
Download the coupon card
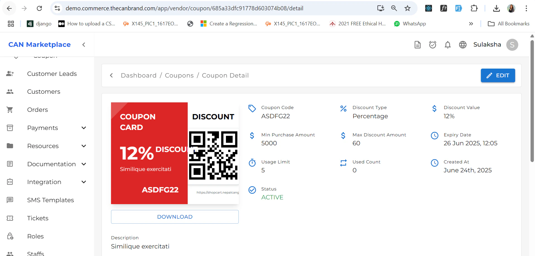(175, 217)
